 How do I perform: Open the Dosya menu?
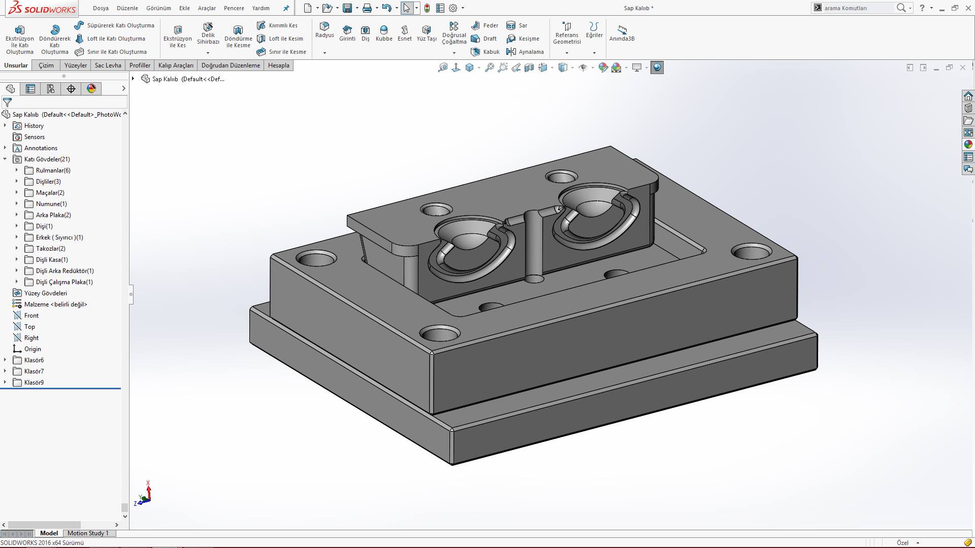coord(101,8)
